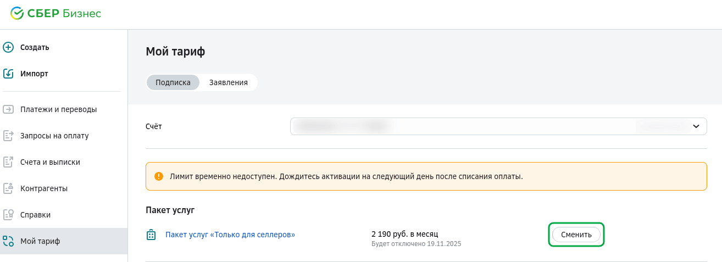Image resolution: width=722 pixels, height=262 pixels.
Task: Click the Запросы на оплату sidebar icon
Action: (8, 136)
